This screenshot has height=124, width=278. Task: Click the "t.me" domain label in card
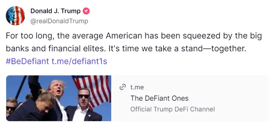[137, 87]
